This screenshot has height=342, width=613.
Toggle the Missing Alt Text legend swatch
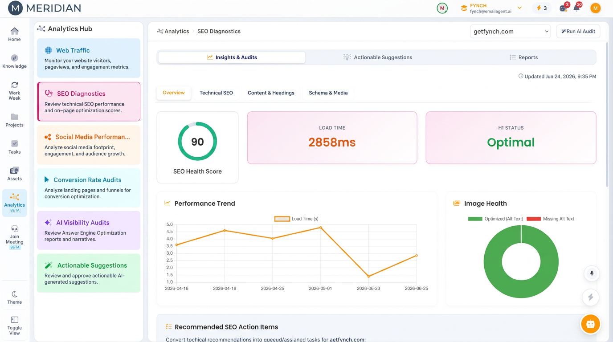point(534,219)
